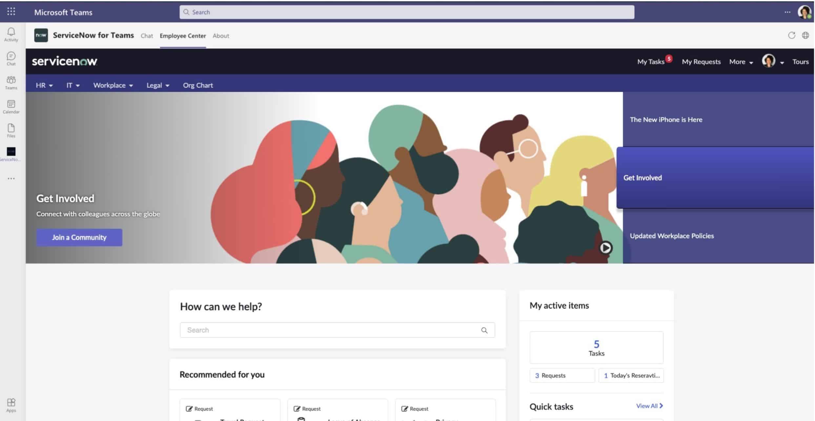Expand the IT navigation dropdown
Screen dimensions: 815x421
[71, 85]
